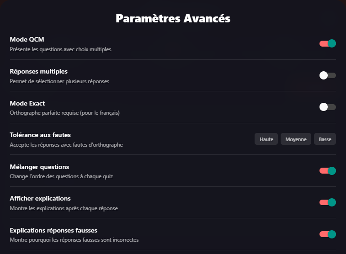Click the Mode Exact setting title
Viewport: 346px width, 254px height.
click(x=27, y=103)
